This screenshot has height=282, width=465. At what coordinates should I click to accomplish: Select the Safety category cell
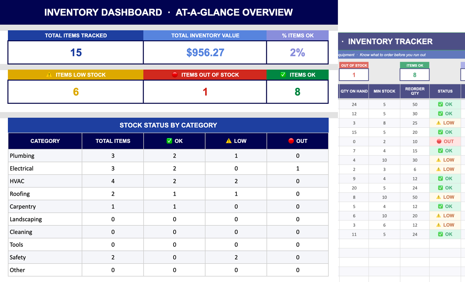[x=45, y=257]
